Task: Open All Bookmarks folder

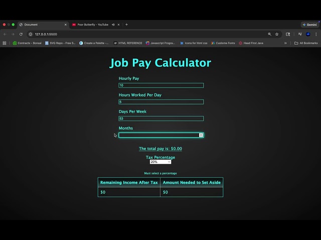Action: click(x=306, y=43)
